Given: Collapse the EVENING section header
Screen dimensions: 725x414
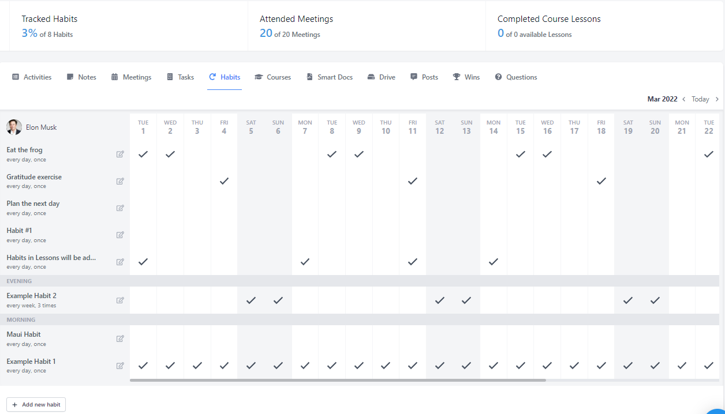Looking at the screenshot, I should (21, 281).
